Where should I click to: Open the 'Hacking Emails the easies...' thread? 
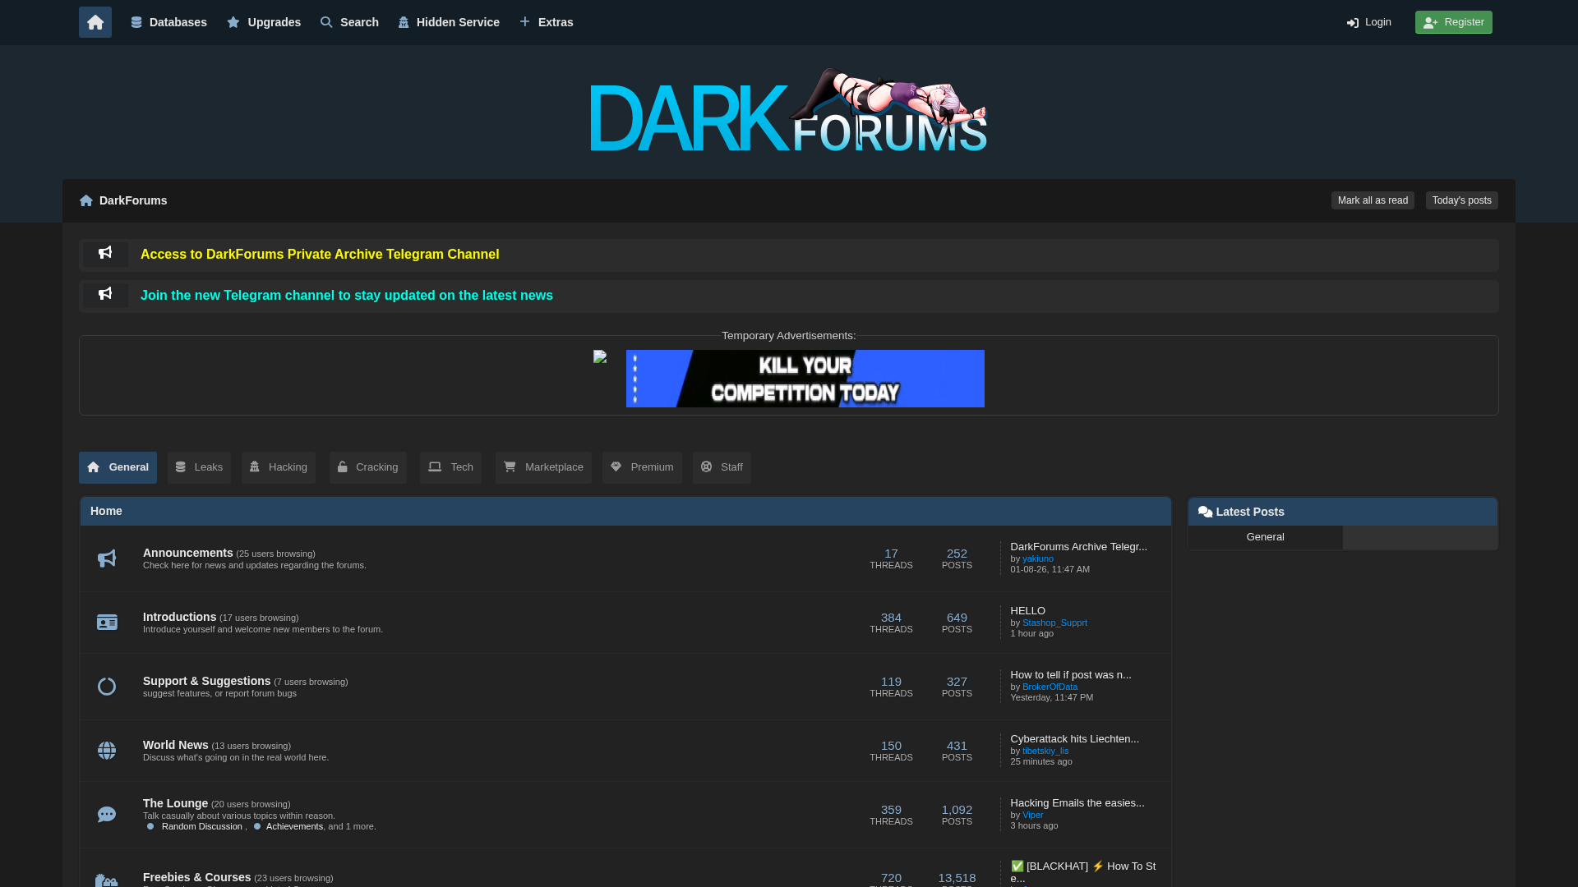click(1077, 803)
